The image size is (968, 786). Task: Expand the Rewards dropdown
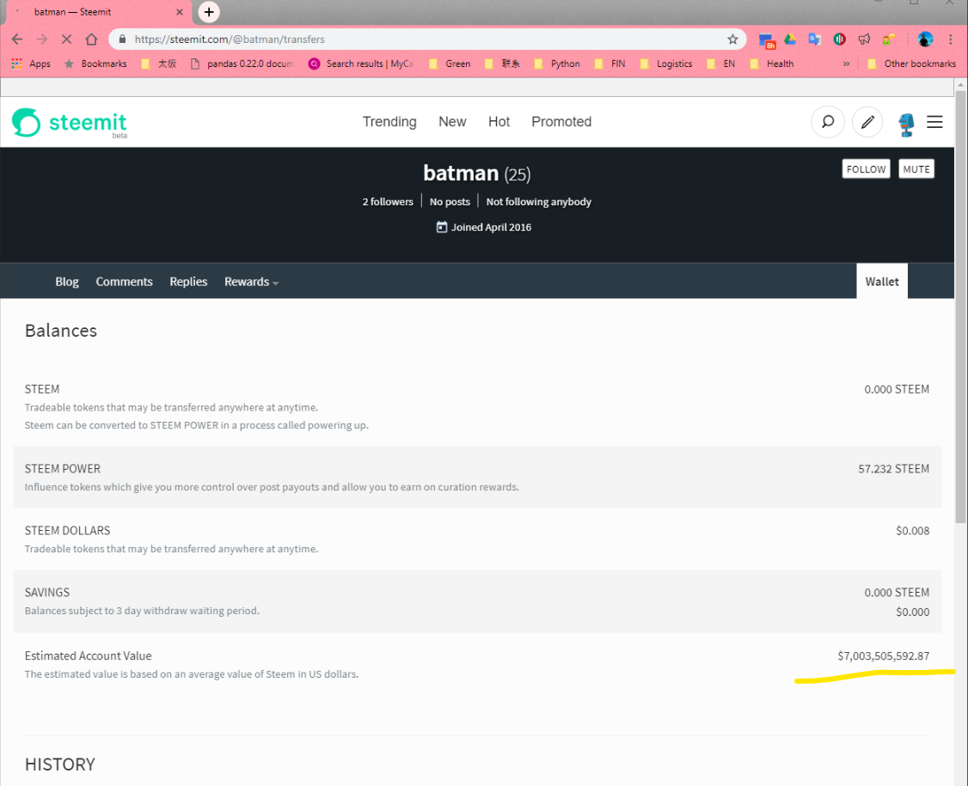click(251, 282)
